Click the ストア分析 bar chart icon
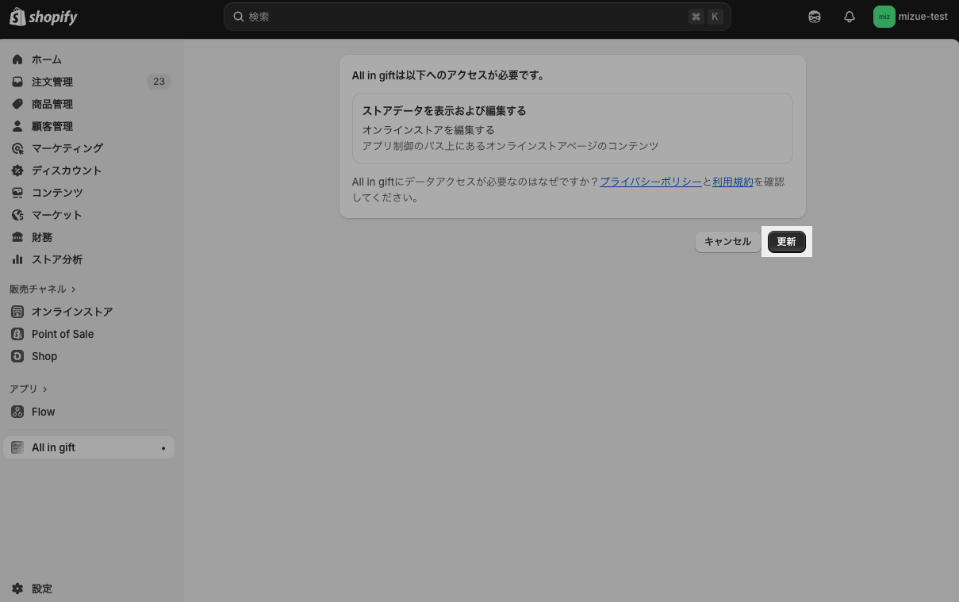This screenshot has height=602, width=959. 17,259
